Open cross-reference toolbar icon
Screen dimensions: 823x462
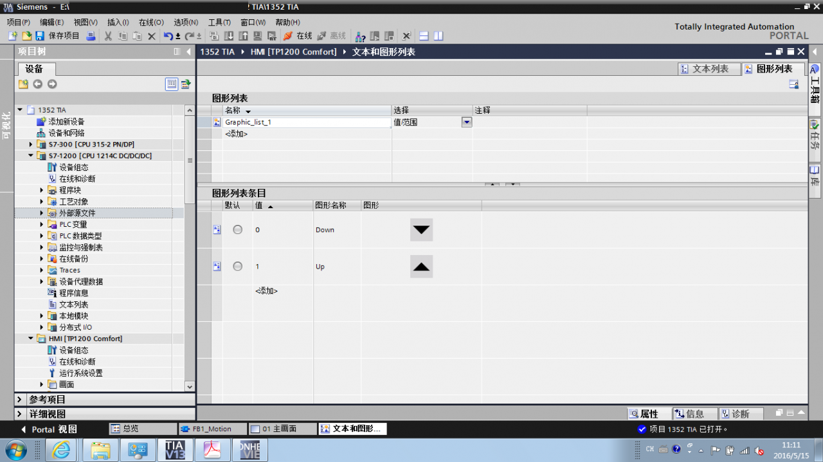(x=406, y=36)
